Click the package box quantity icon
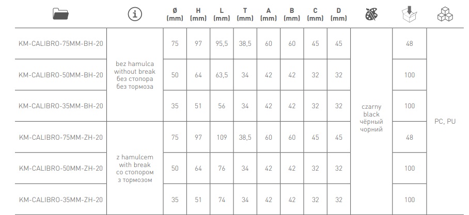Image resolution: width=469 pixels, height=215 pixels. (410, 14)
